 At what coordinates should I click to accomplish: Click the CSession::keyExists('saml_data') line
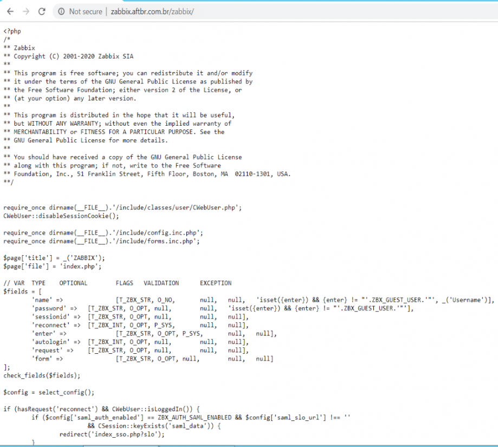click(x=154, y=426)
